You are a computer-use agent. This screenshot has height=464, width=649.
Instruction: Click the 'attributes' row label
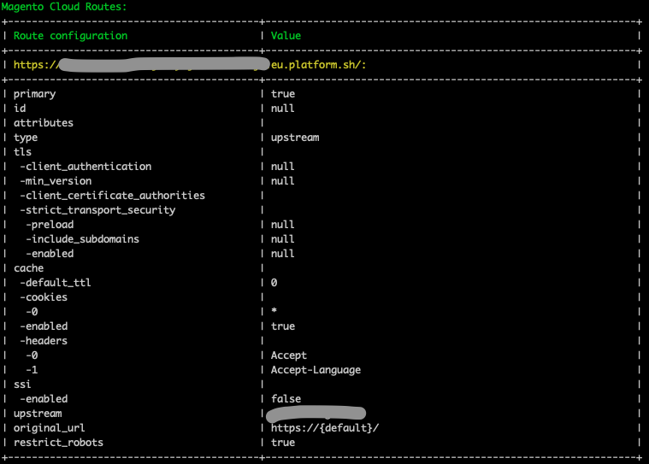pos(44,123)
